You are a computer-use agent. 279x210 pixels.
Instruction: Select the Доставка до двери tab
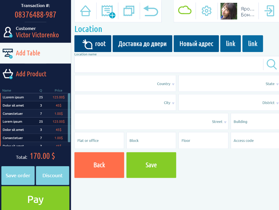pos(142,44)
